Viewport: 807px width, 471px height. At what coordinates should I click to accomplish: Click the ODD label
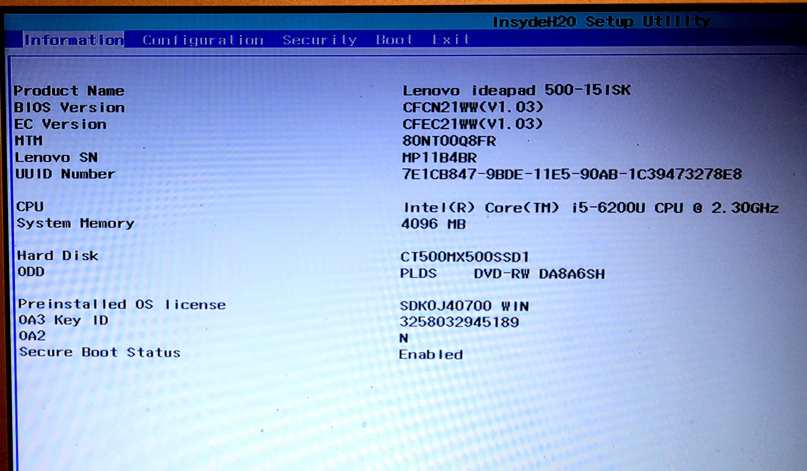click(x=31, y=272)
